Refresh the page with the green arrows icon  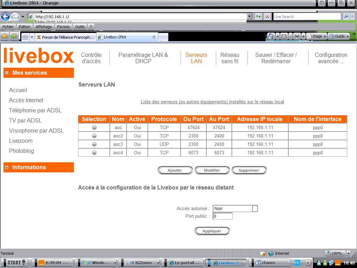pyautogui.click(x=258, y=16)
